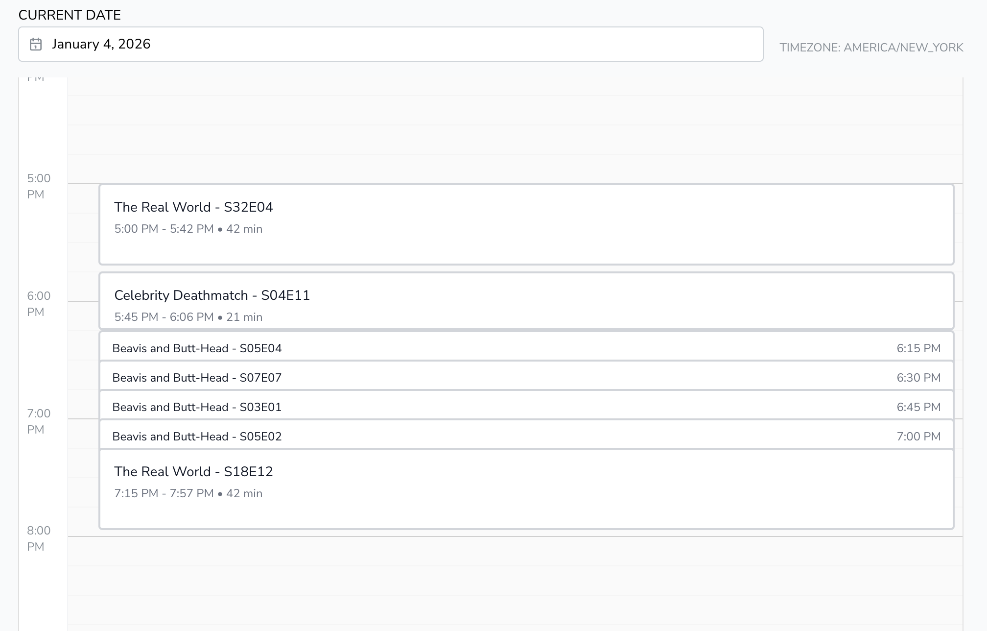This screenshot has height=631, width=987.
Task: Click the 5:00 PM - 5:42 PM duration text
Action: (x=188, y=229)
